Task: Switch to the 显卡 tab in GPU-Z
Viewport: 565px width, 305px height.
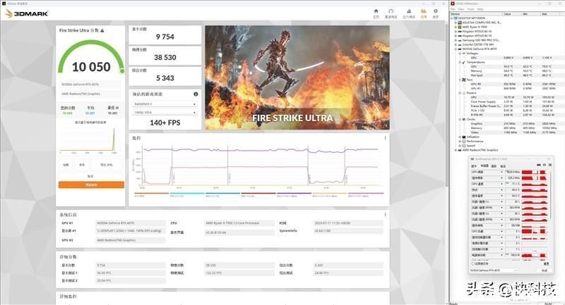Action: point(474,166)
